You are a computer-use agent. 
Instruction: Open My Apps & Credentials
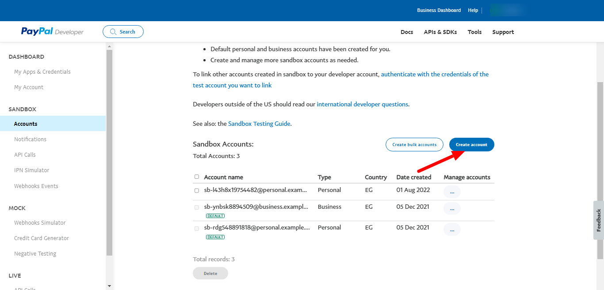pos(42,72)
